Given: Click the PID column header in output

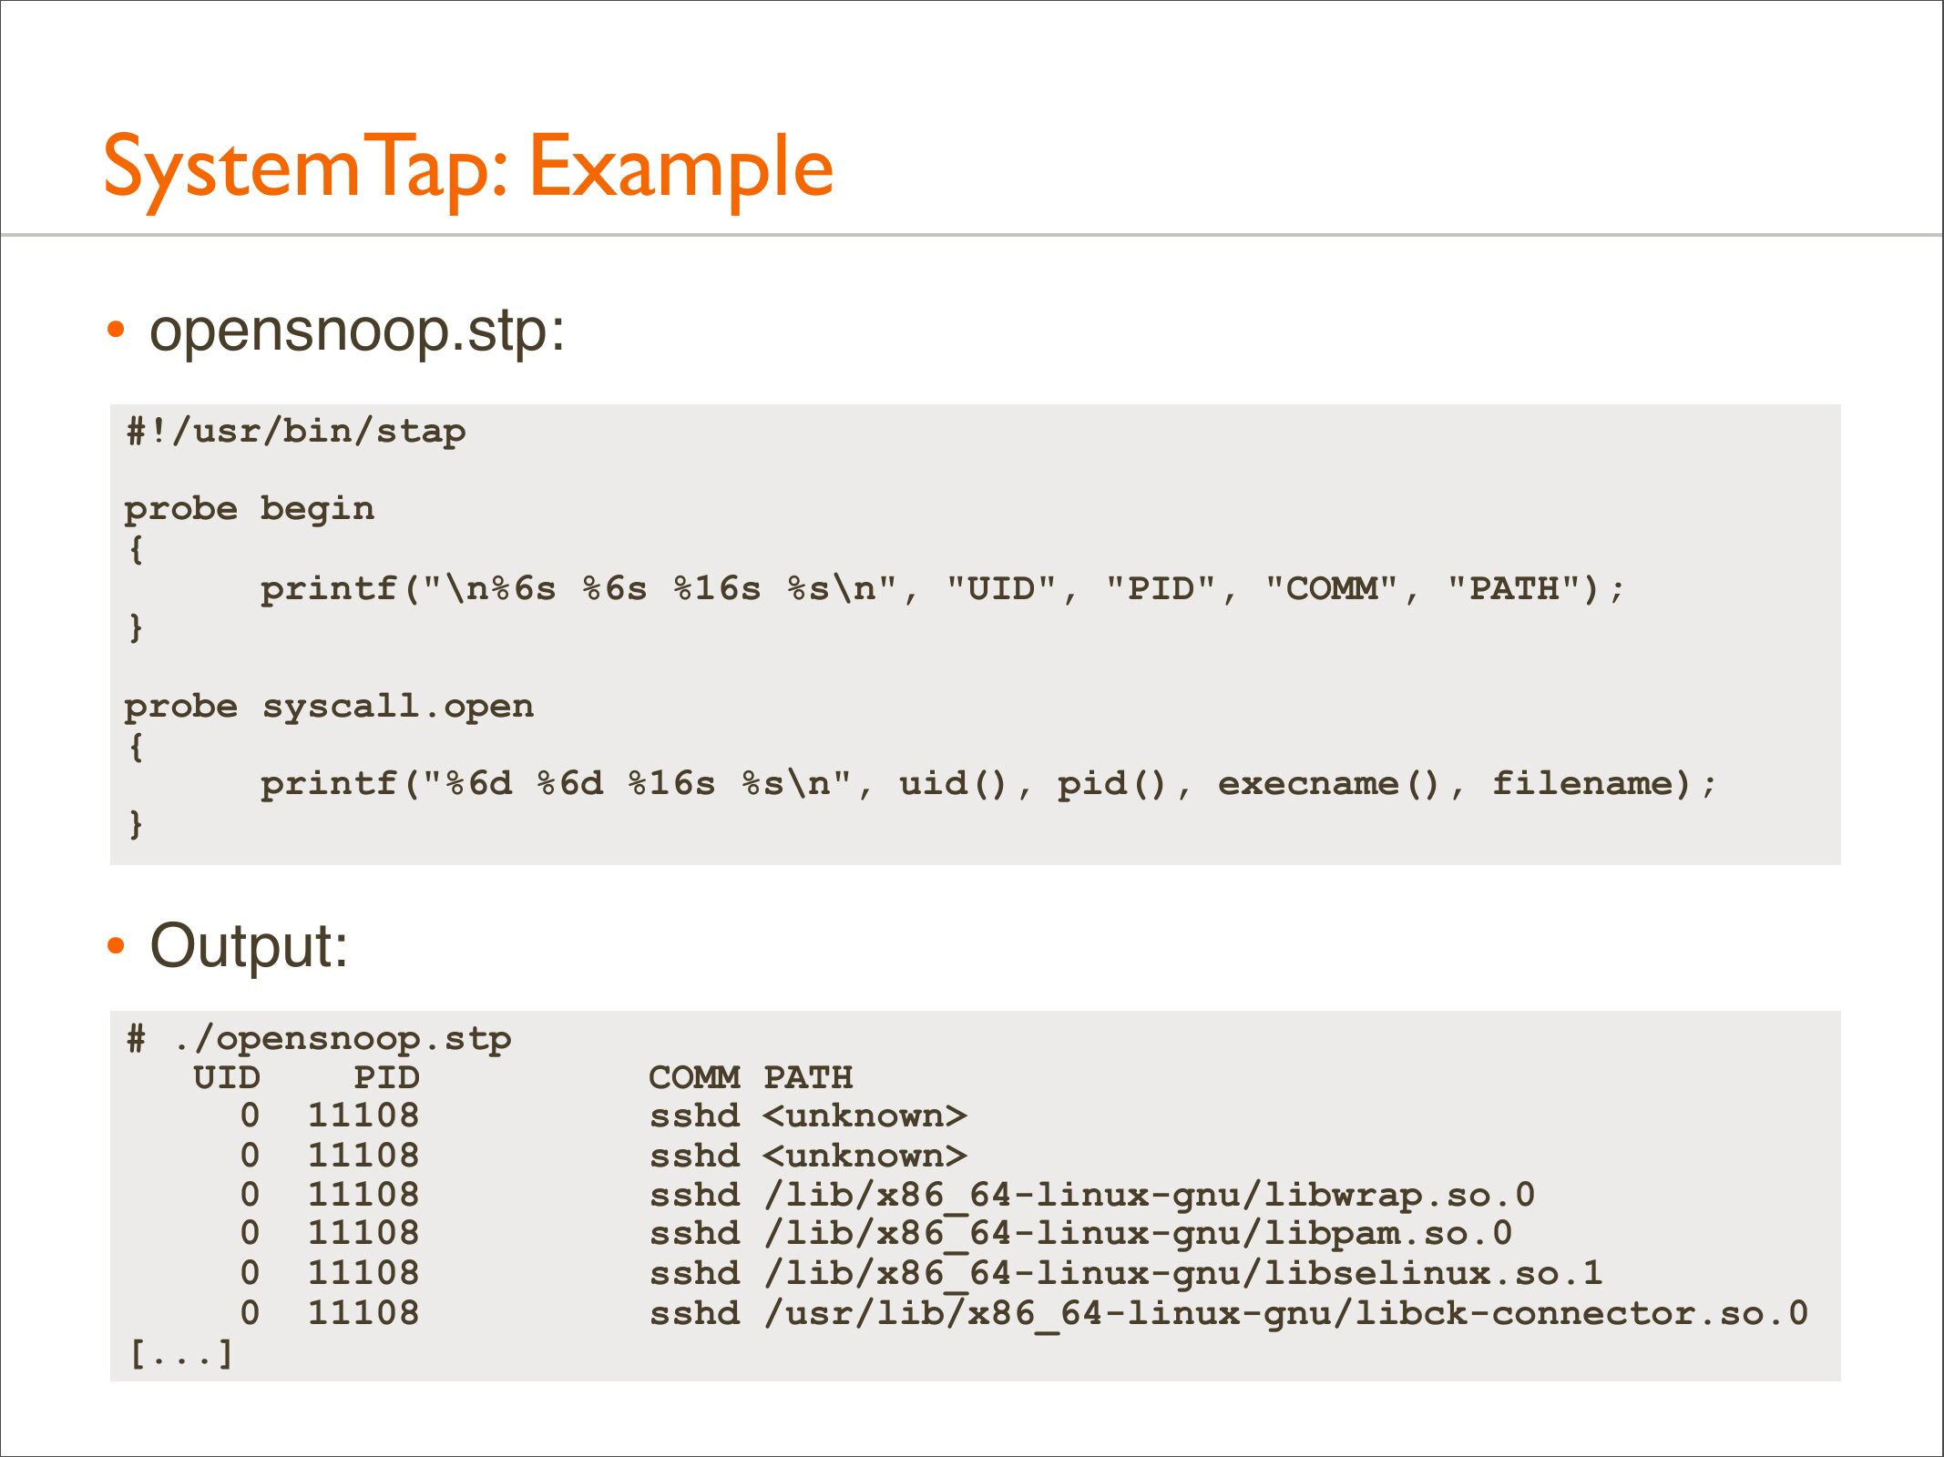Looking at the screenshot, I should pyautogui.click(x=386, y=1077).
